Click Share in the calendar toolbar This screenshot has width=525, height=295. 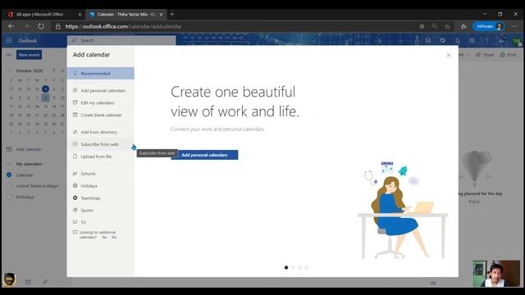tap(485, 55)
